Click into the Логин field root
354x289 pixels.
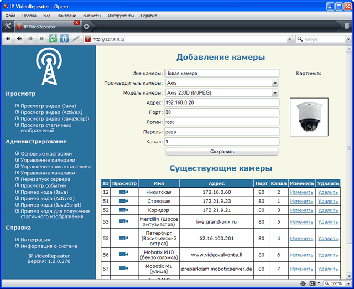tap(222, 122)
